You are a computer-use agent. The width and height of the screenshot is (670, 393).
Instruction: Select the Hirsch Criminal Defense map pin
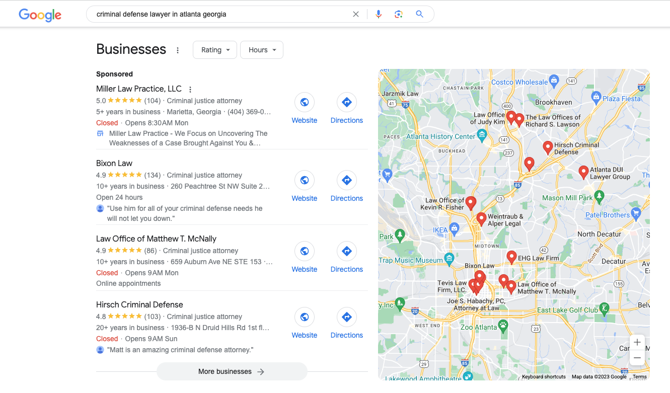click(x=548, y=147)
